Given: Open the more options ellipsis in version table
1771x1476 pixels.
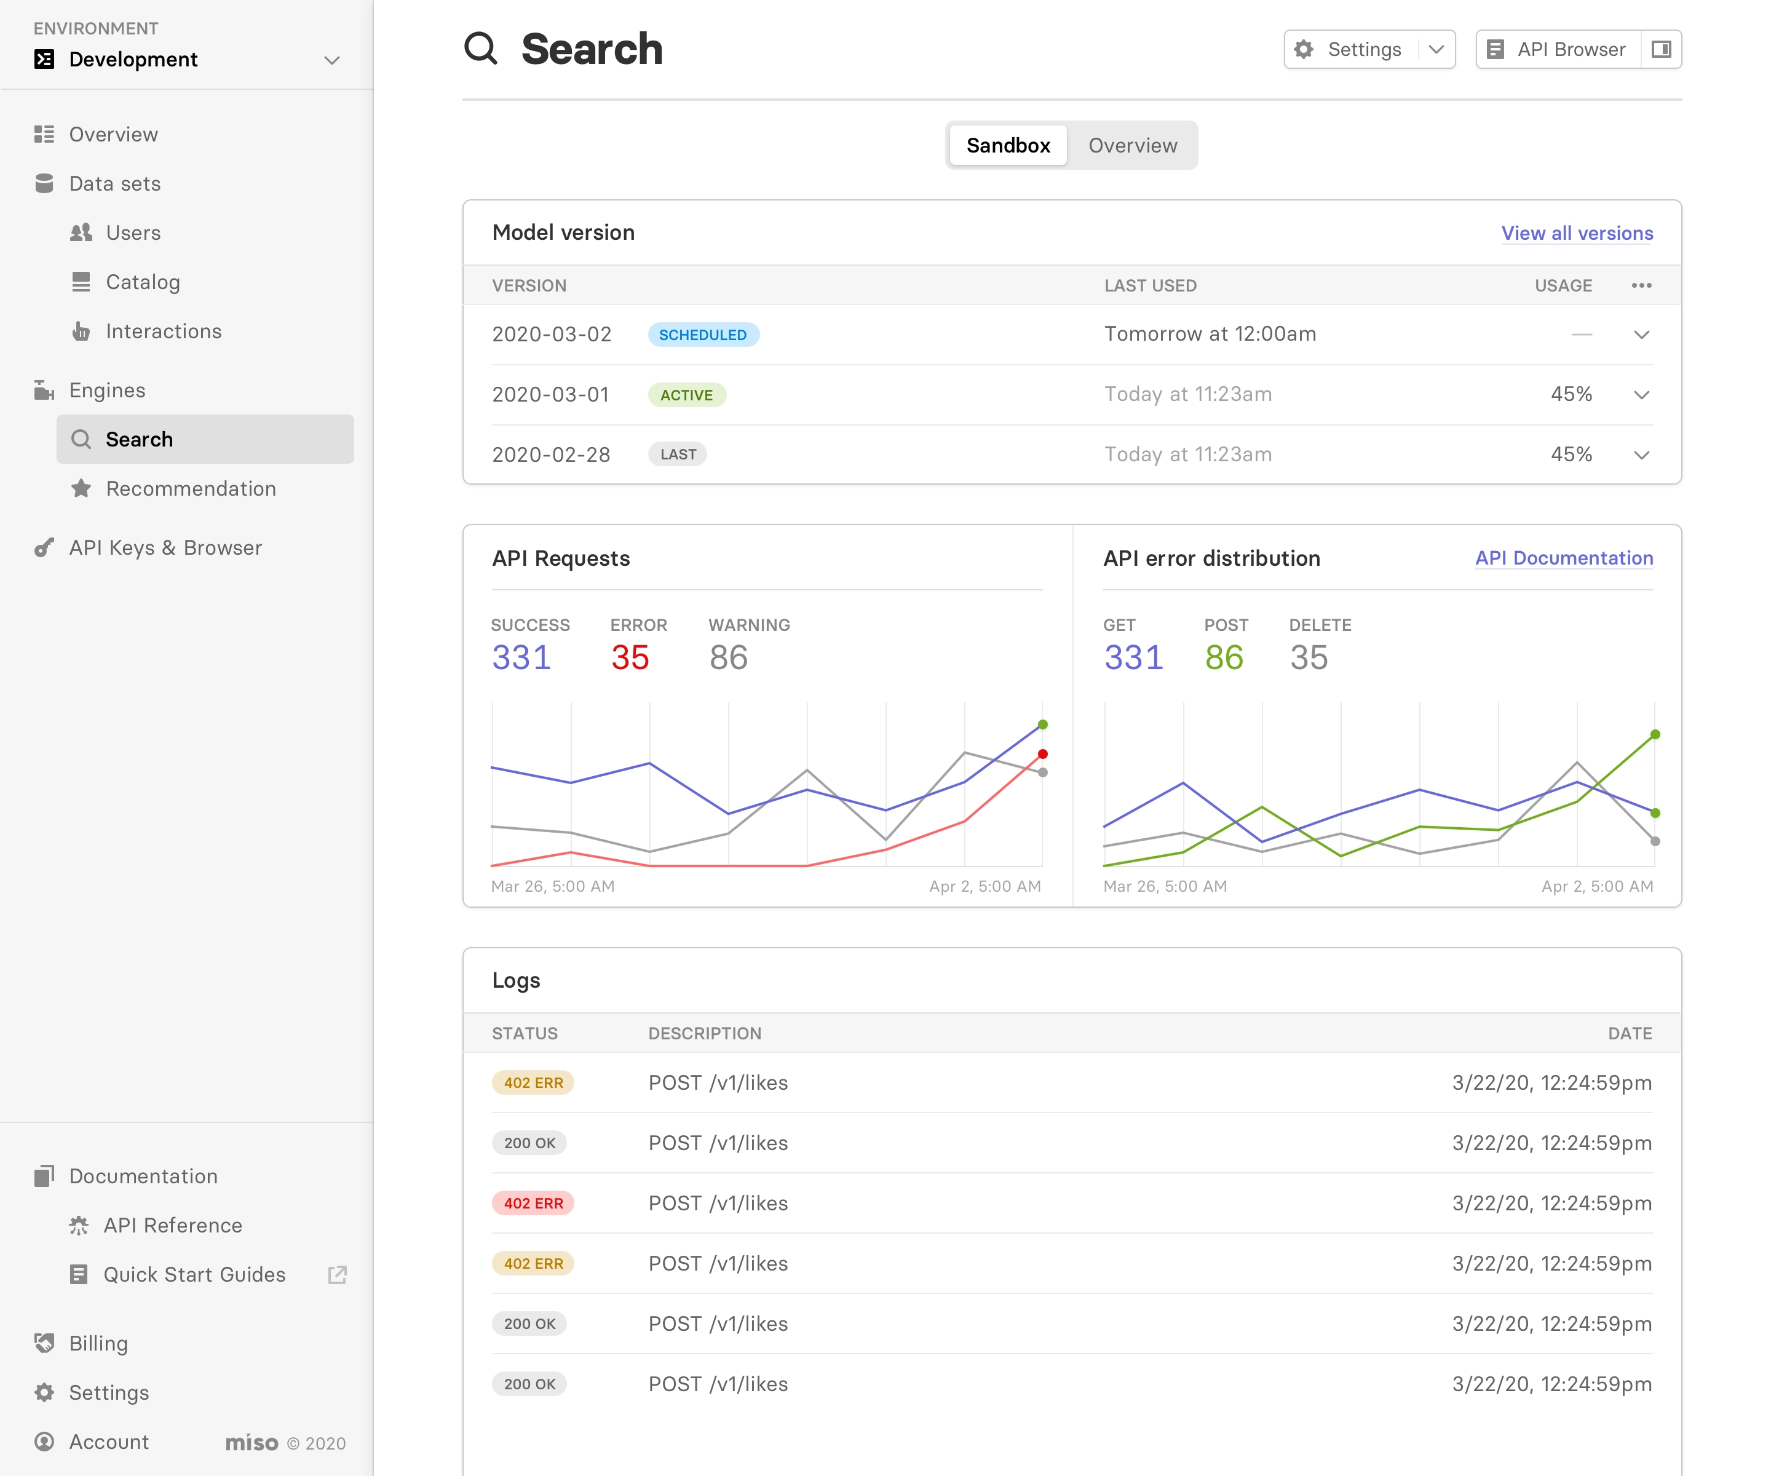Looking at the screenshot, I should coord(1641,285).
